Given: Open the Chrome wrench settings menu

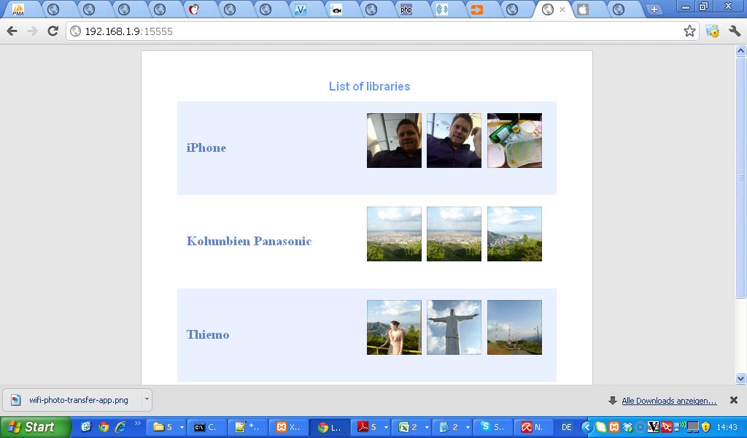Looking at the screenshot, I should point(735,31).
